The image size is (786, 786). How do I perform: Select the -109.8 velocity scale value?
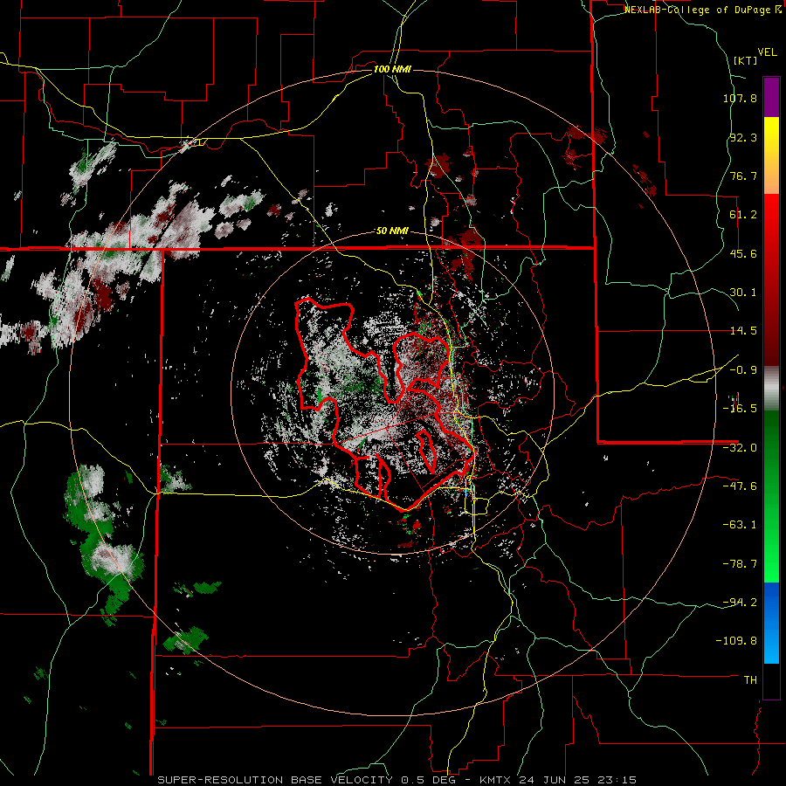click(736, 641)
